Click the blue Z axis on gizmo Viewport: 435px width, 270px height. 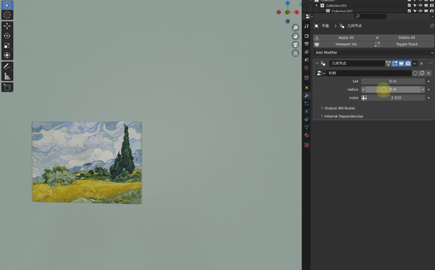[x=287, y=3]
